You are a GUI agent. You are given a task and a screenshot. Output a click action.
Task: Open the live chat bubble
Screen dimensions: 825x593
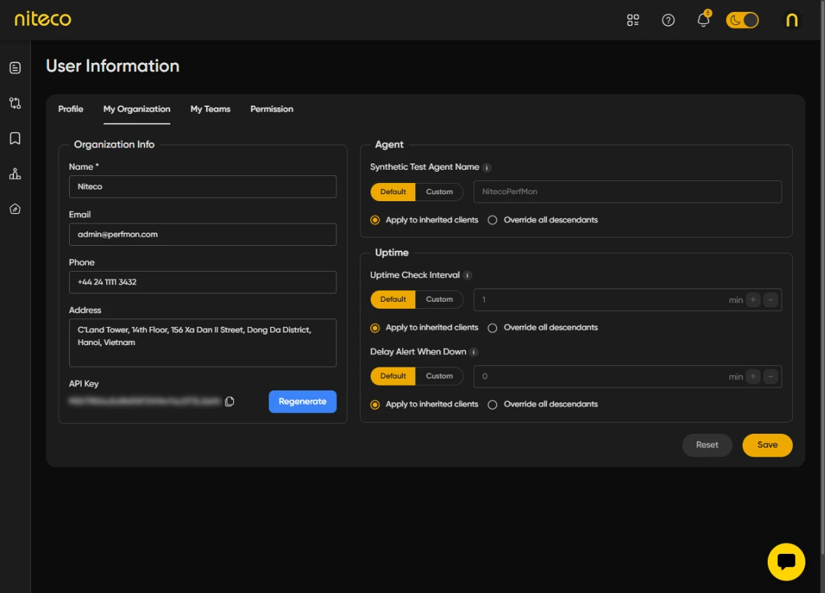click(x=786, y=562)
